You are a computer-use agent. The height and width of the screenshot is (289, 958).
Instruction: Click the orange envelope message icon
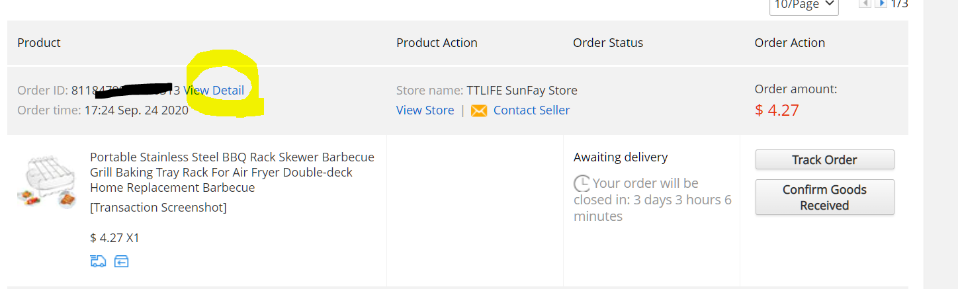pos(479,111)
